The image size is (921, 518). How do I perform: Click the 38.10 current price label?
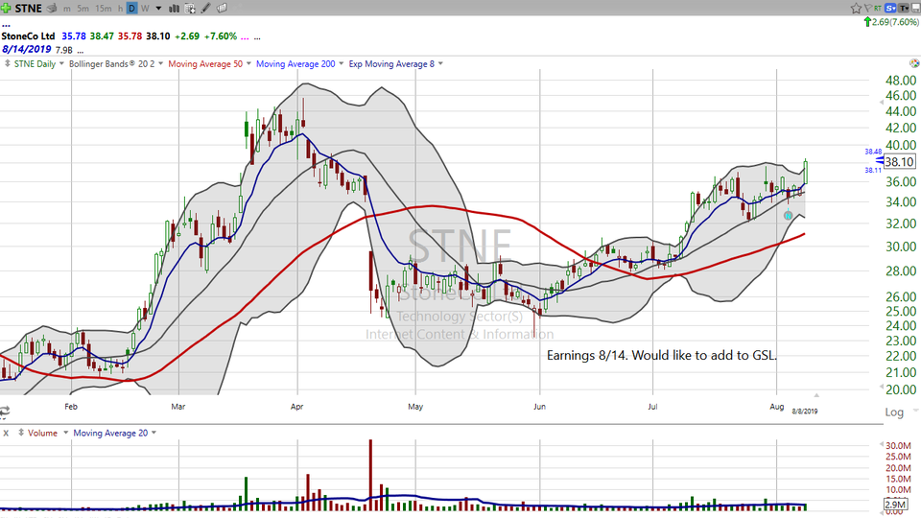[900, 162]
